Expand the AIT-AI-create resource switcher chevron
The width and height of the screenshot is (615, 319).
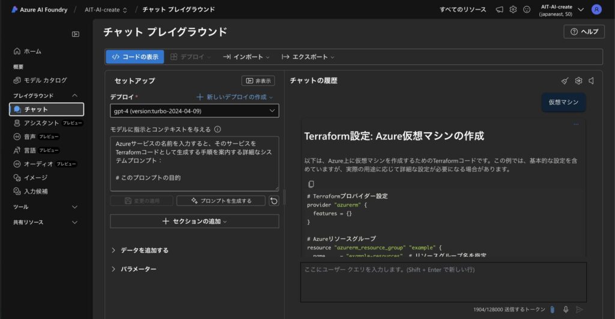pyautogui.click(x=581, y=10)
